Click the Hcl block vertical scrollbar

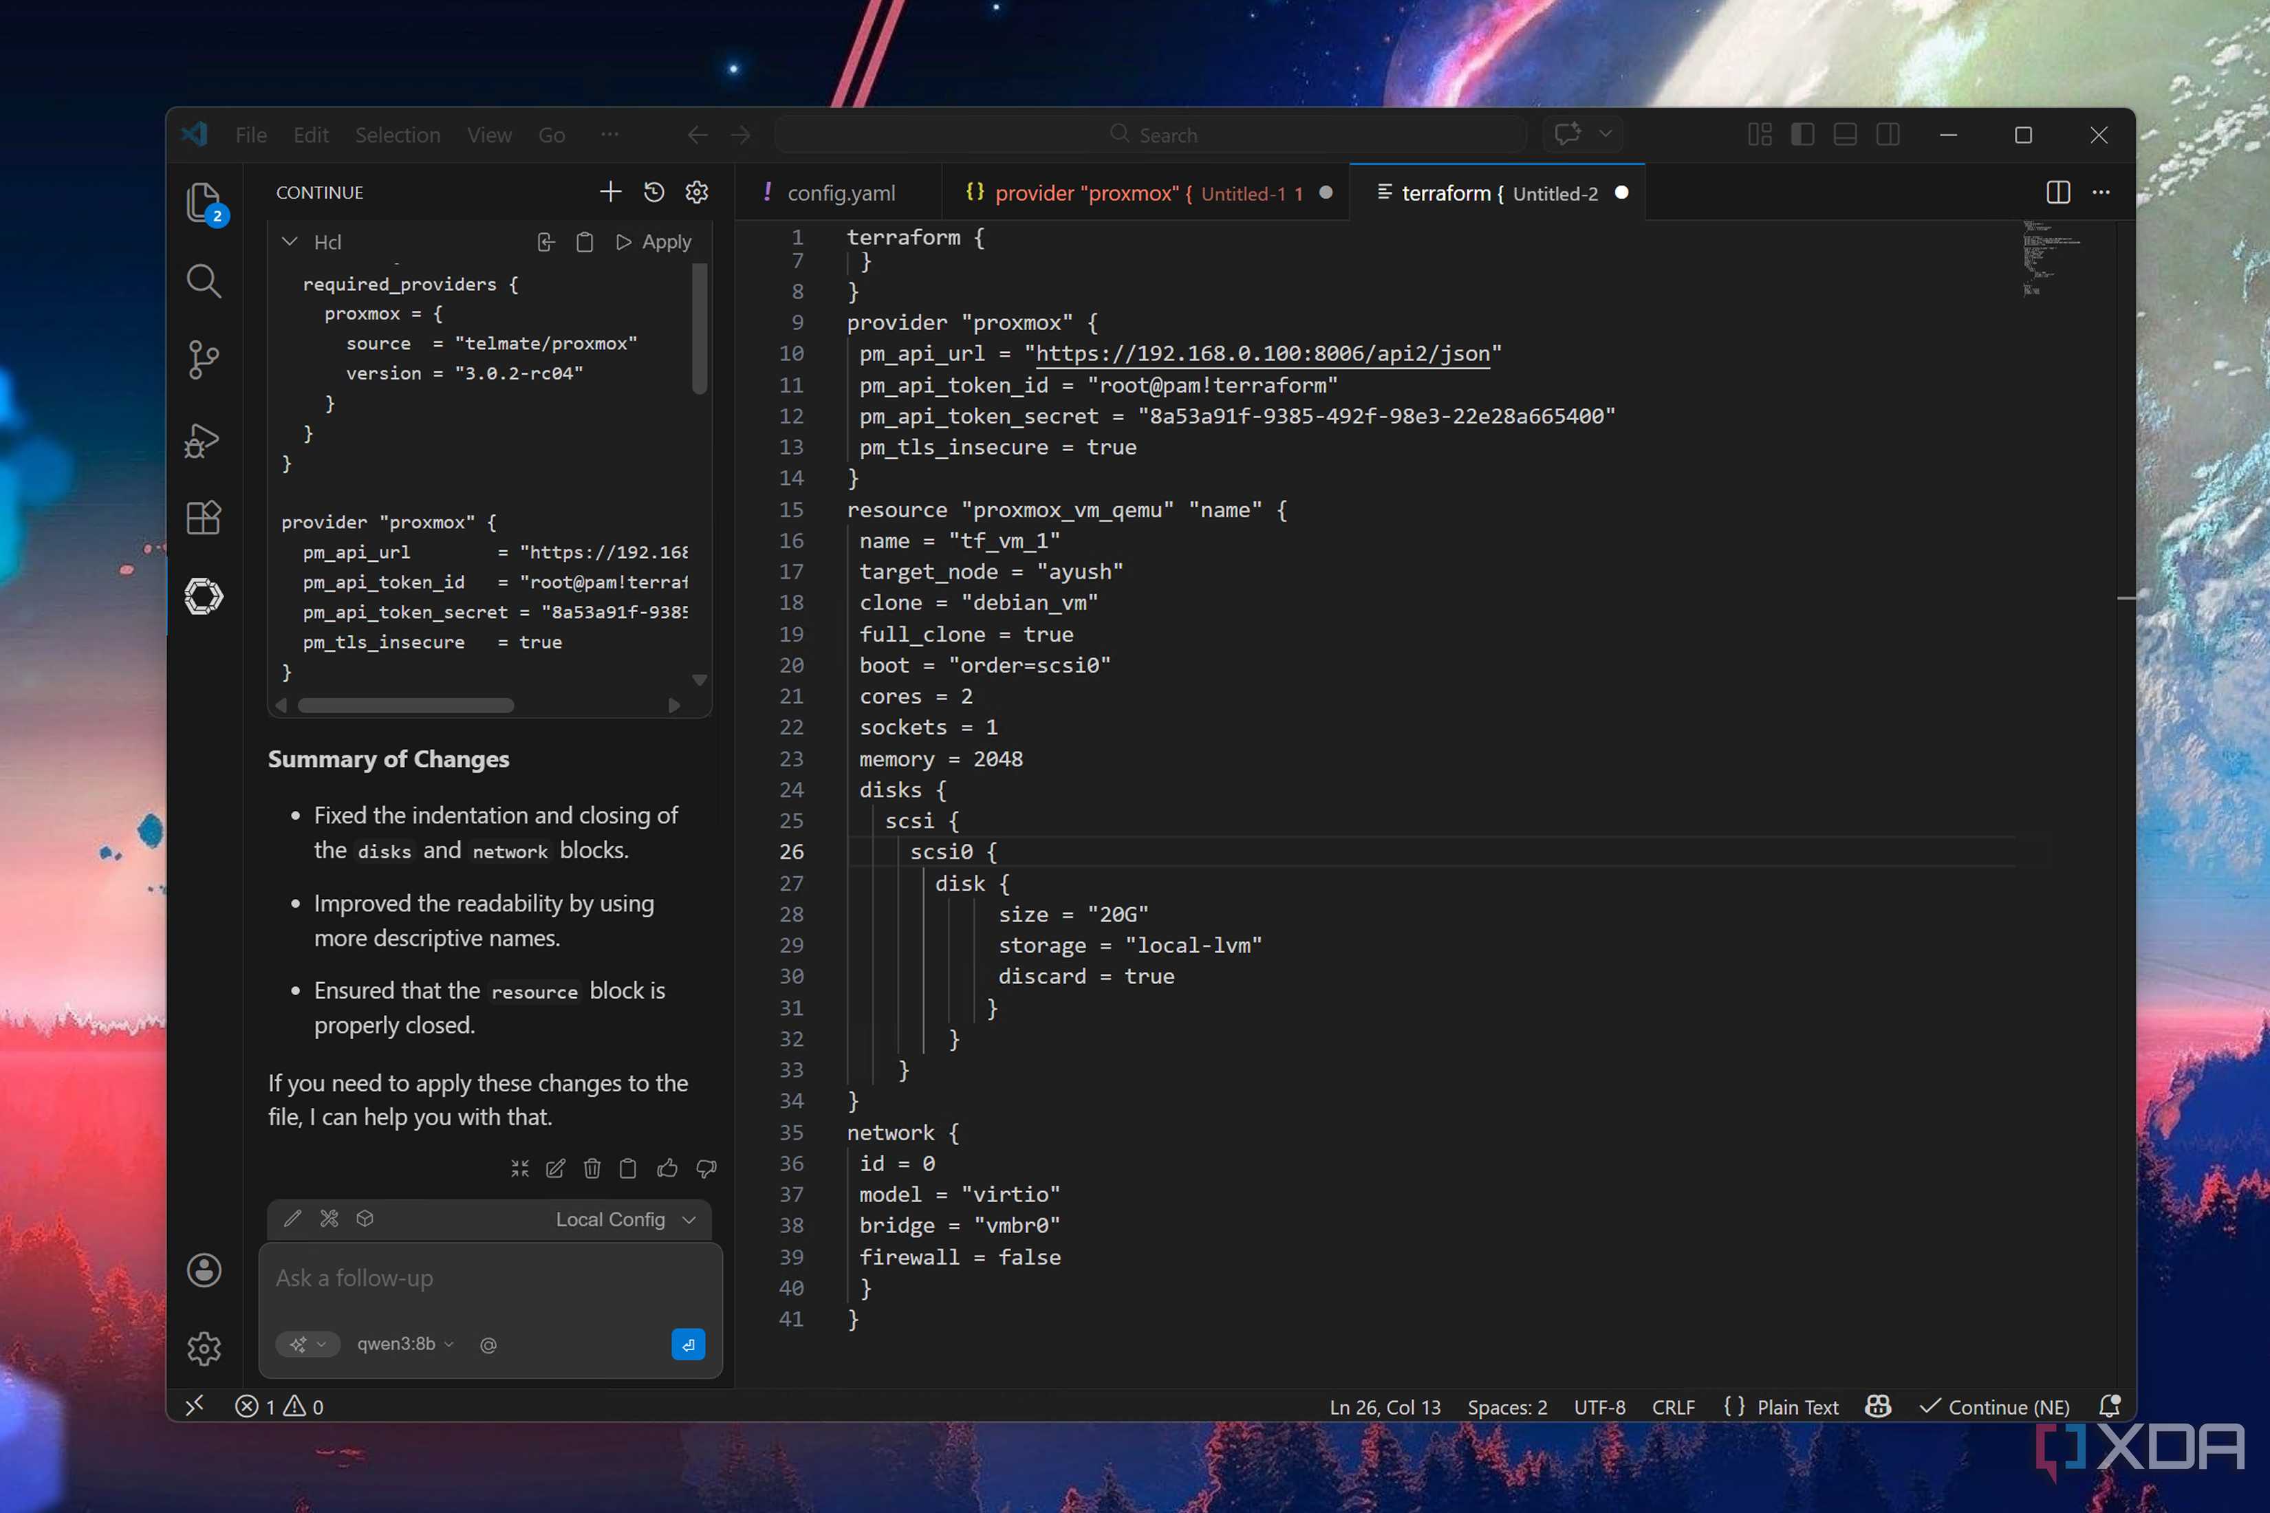700,329
